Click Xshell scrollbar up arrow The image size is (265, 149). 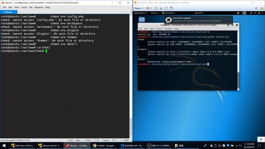point(131,16)
